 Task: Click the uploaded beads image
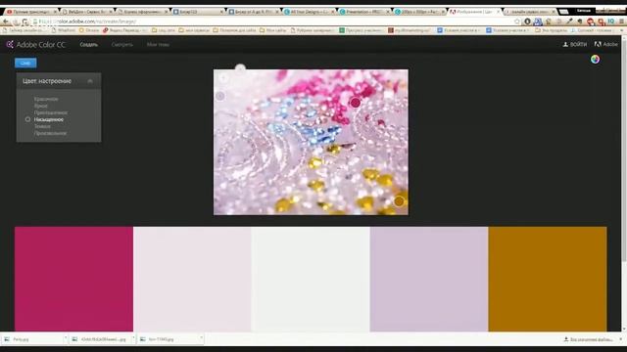(312, 142)
